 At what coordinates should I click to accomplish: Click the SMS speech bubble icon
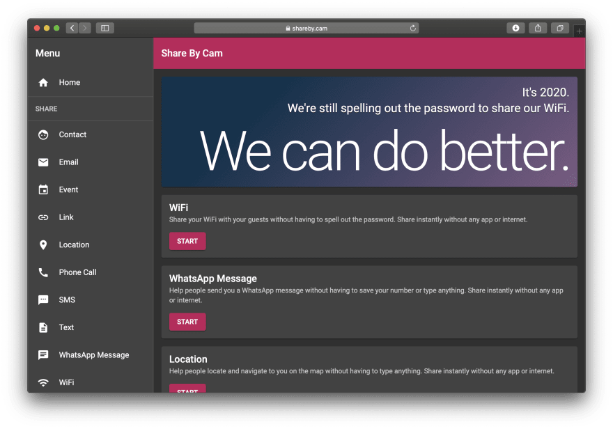[43, 300]
